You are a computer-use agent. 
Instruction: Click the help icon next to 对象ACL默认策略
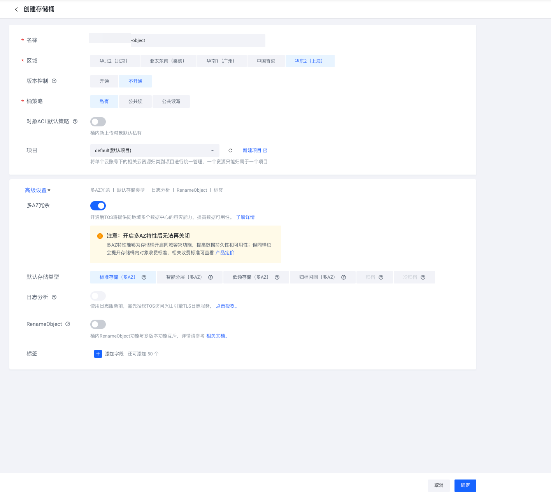75,121
